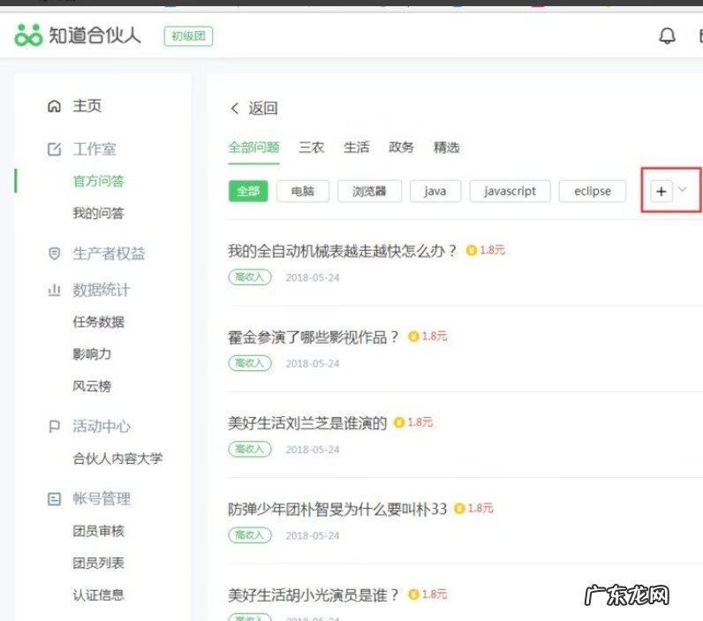Open 影响力 in the sidebar
The image size is (703, 621).
pos(92,354)
